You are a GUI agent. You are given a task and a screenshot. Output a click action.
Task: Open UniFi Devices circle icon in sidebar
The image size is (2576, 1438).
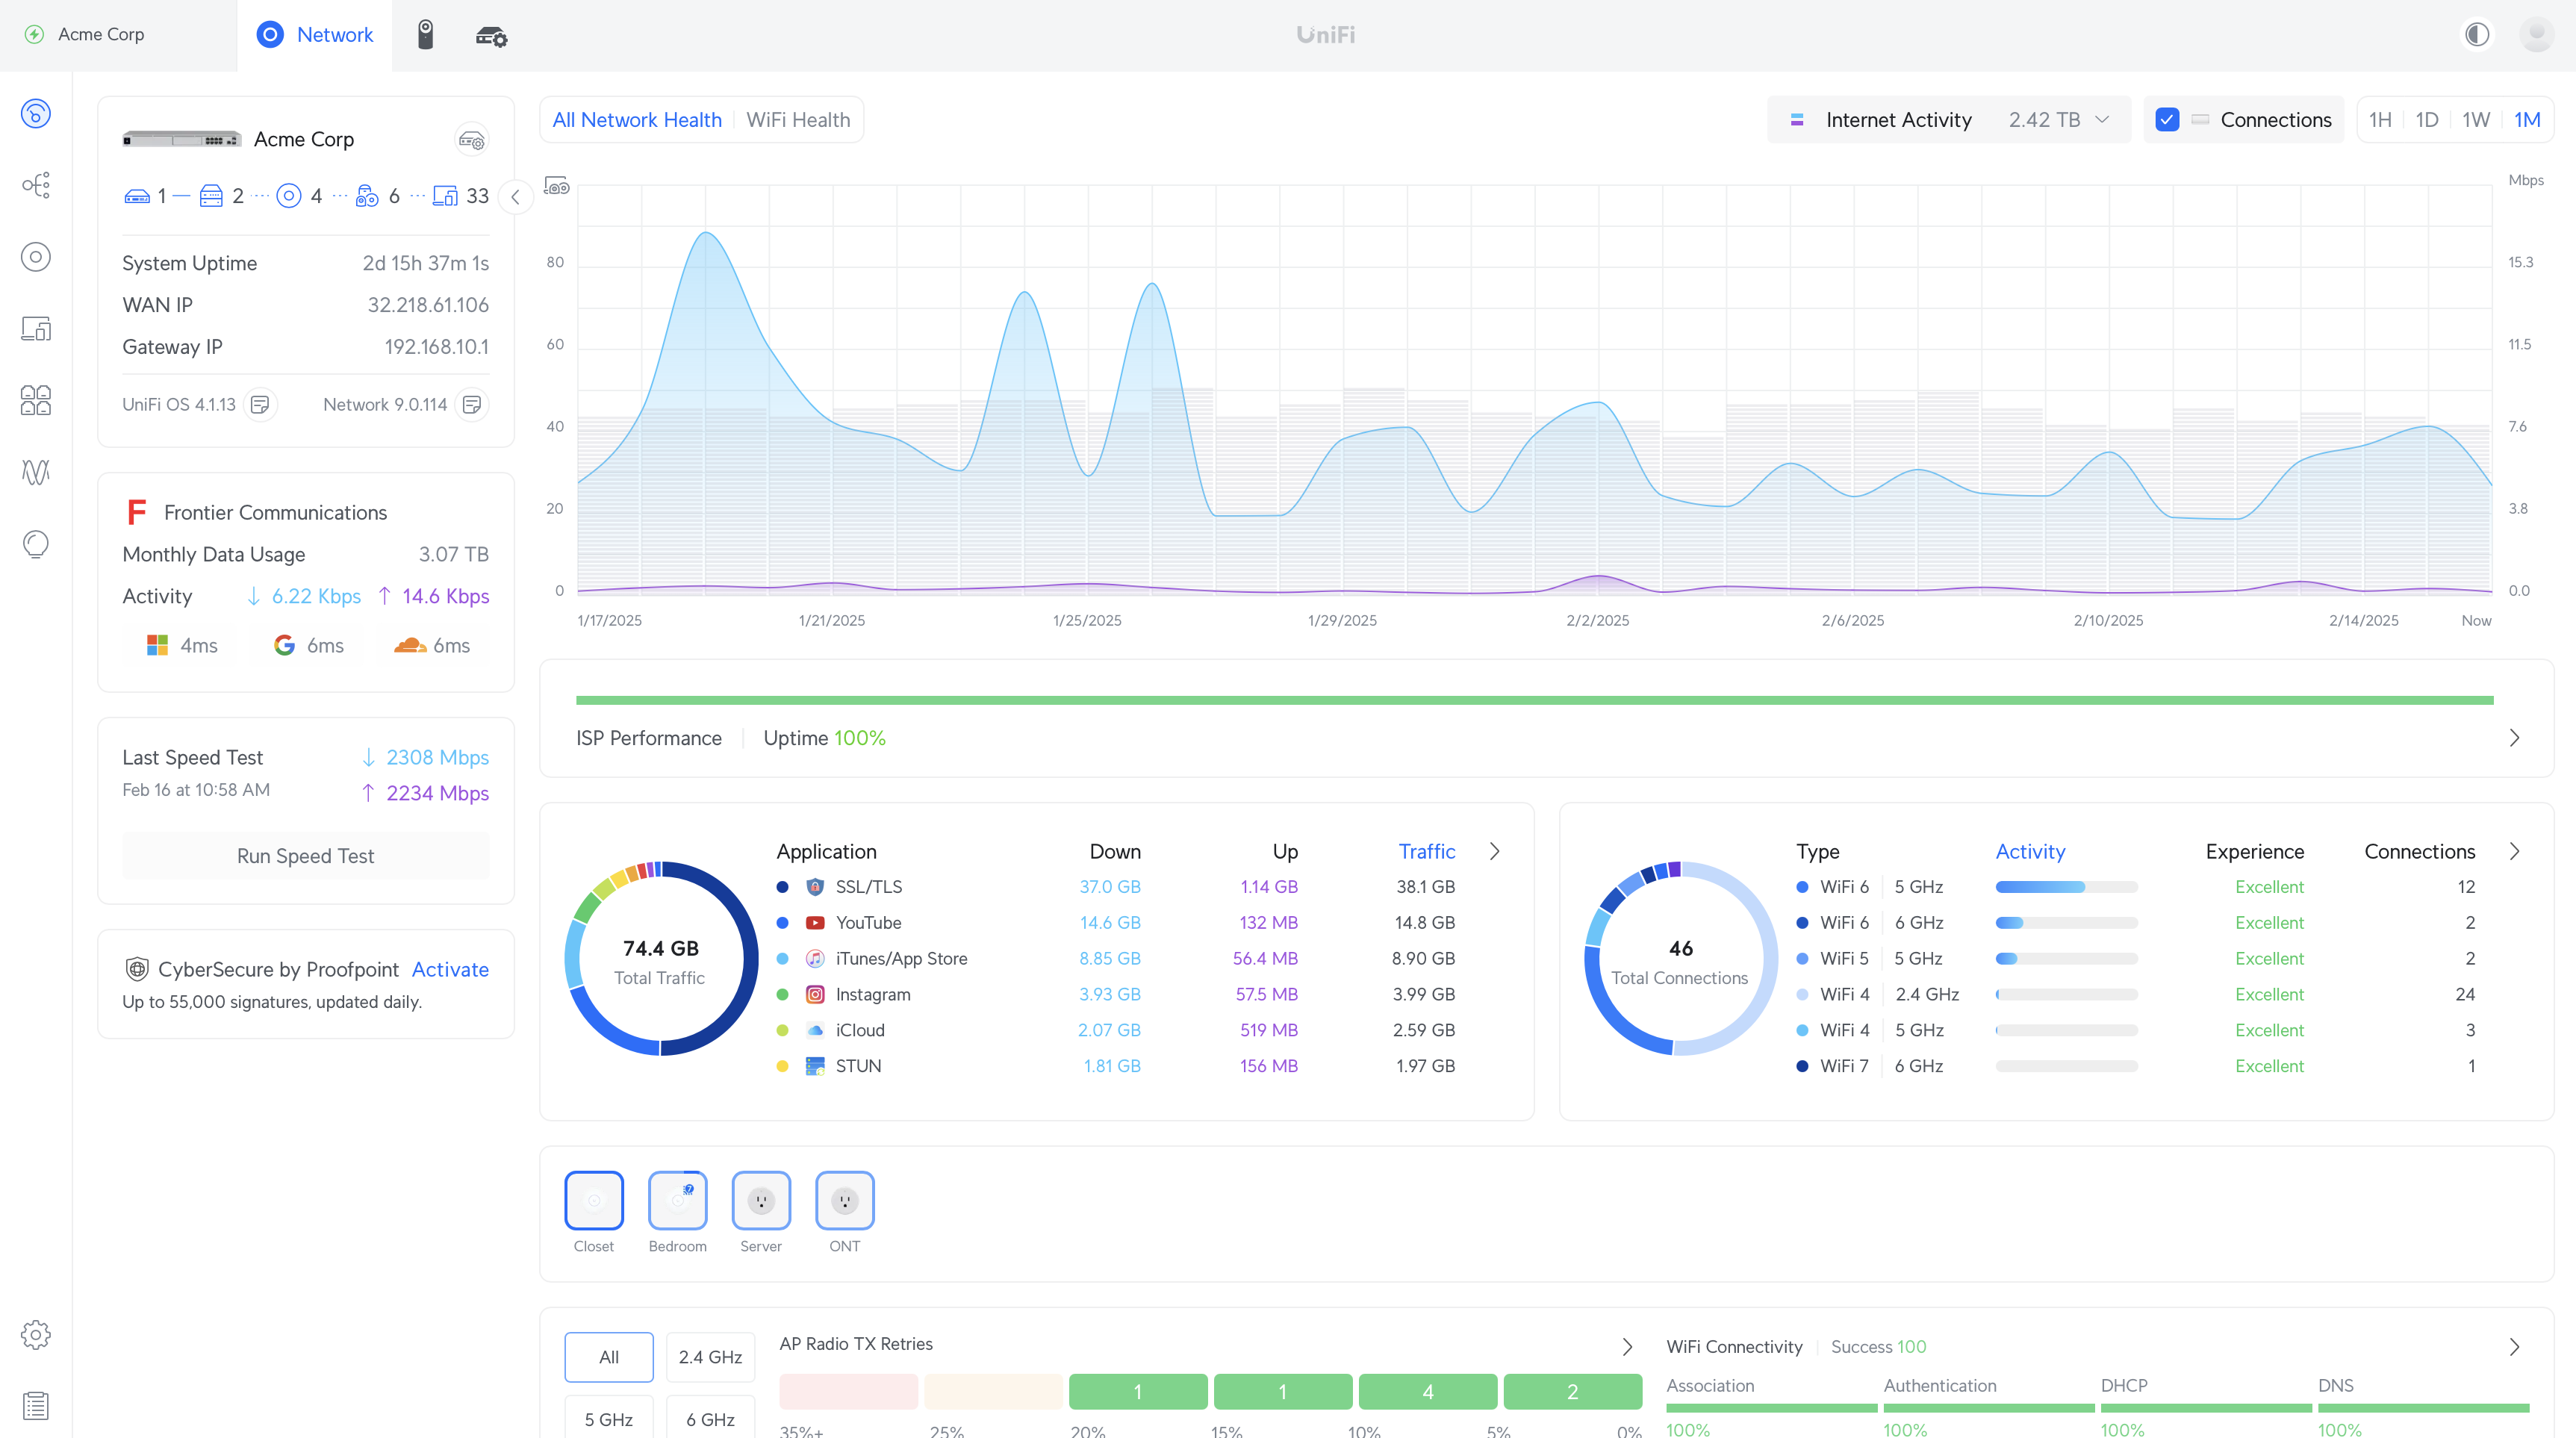tap(36, 257)
